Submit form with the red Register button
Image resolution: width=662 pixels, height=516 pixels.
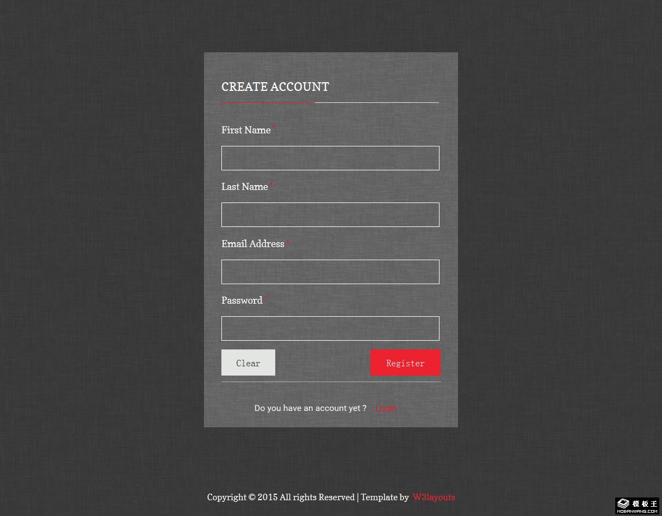[x=405, y=363]
